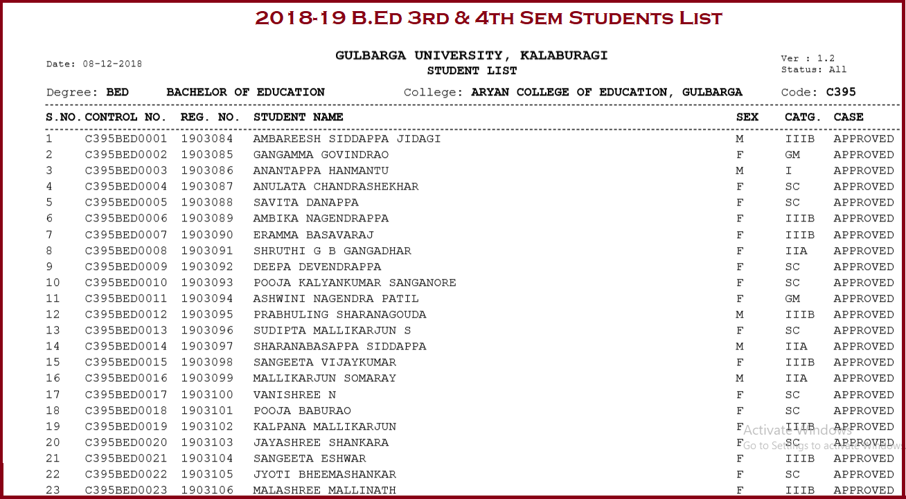The height and width of the screenshot is (499, 906).
Task: Select the name Pooja Kalyankumar Sanganore
Action: (x=354, y=282)
